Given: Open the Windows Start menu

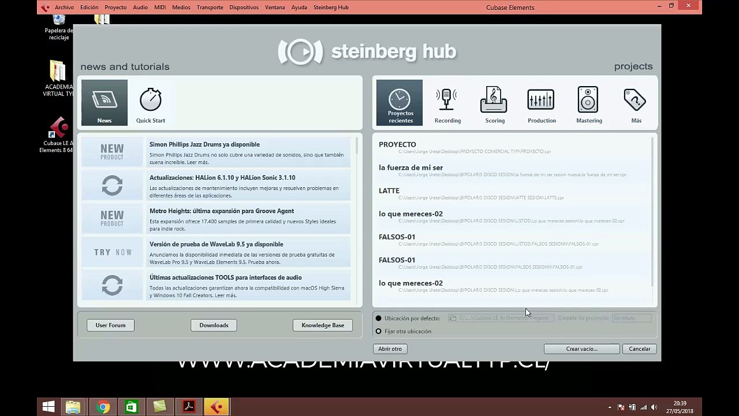Looking at the screenshot, I should pos(48,407).
